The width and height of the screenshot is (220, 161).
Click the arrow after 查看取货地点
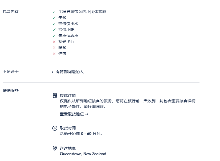(x=87, y=114)
